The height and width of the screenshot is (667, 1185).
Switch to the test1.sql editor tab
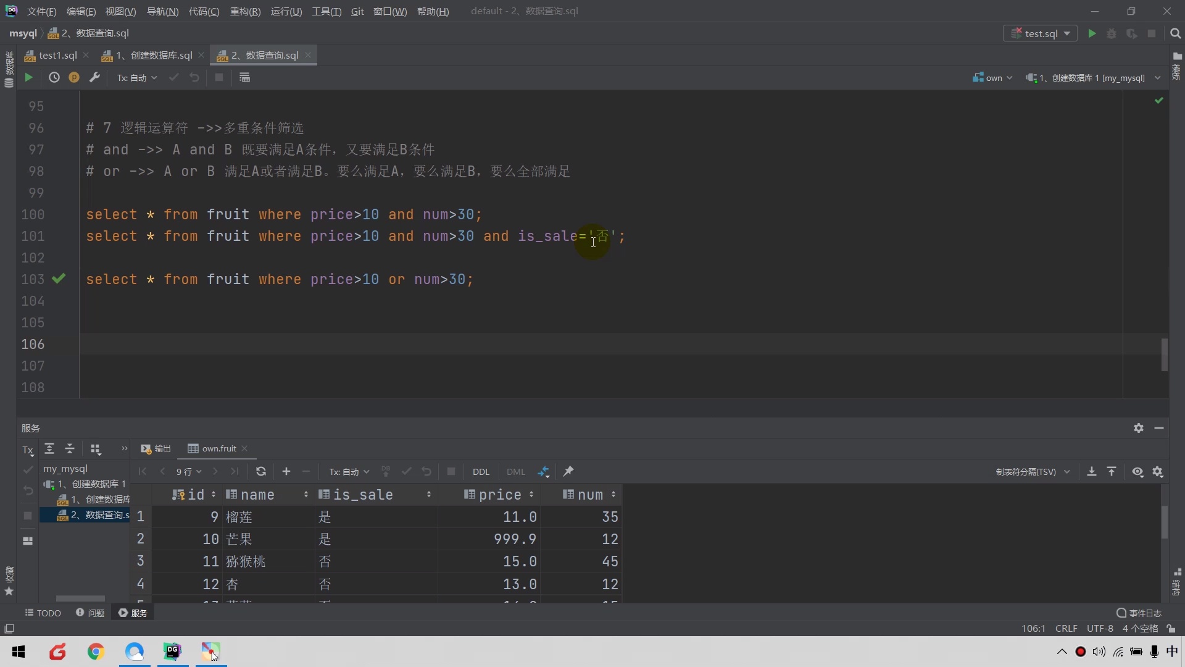click(x=56, y=55)
